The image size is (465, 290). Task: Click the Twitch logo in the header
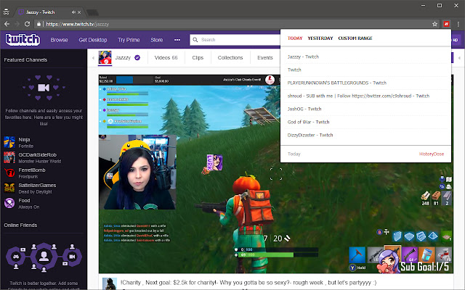pyautogui.click(x=23, y=39)
